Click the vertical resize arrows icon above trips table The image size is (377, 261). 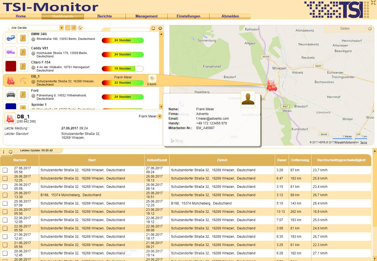coord(4,152)
